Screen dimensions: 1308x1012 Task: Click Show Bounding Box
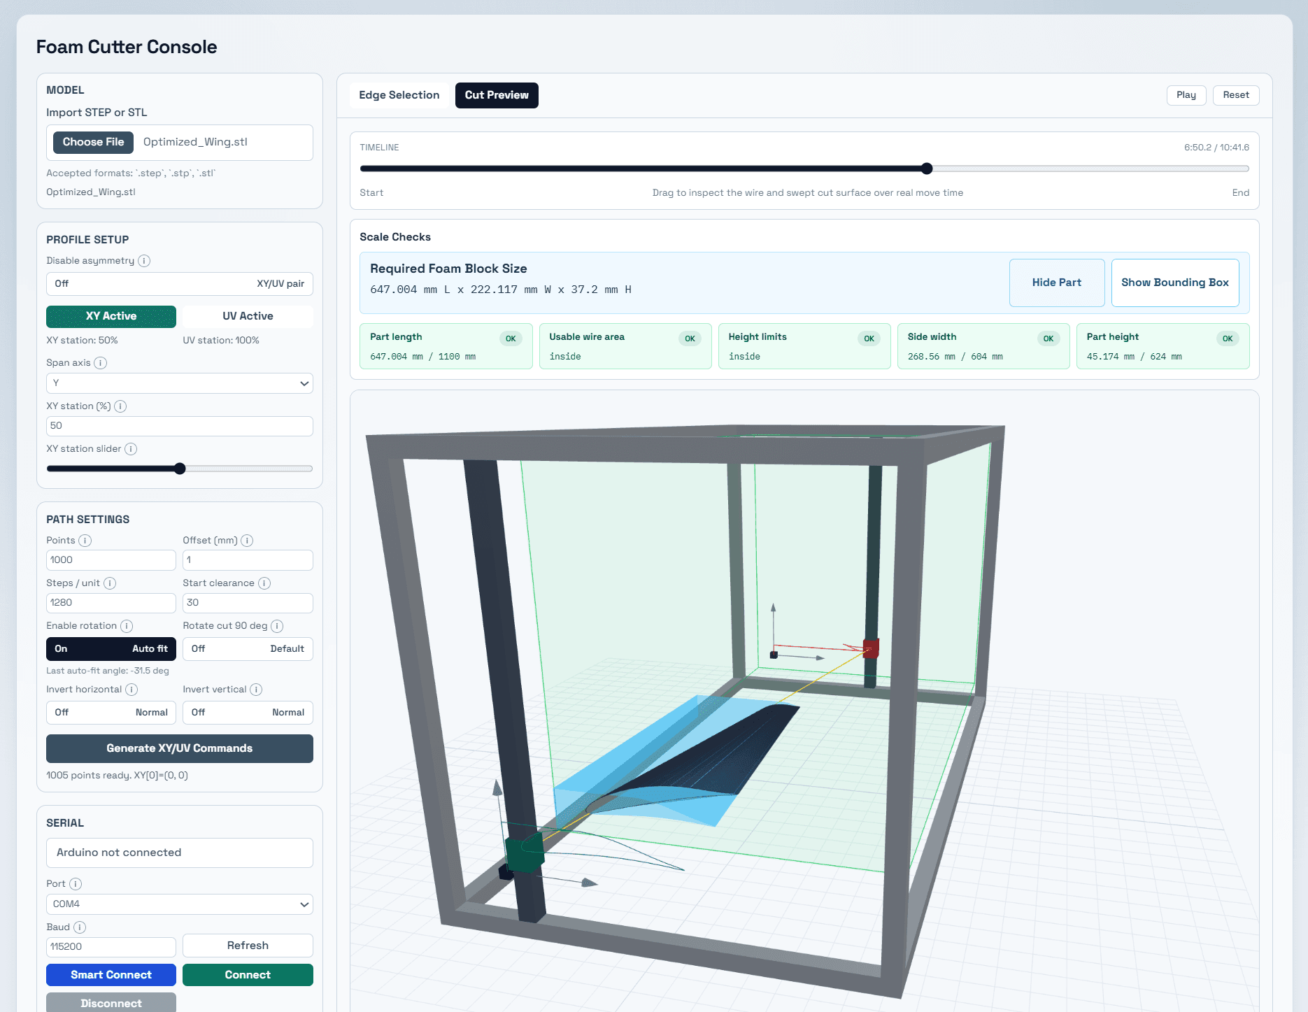coord(1174,283)
